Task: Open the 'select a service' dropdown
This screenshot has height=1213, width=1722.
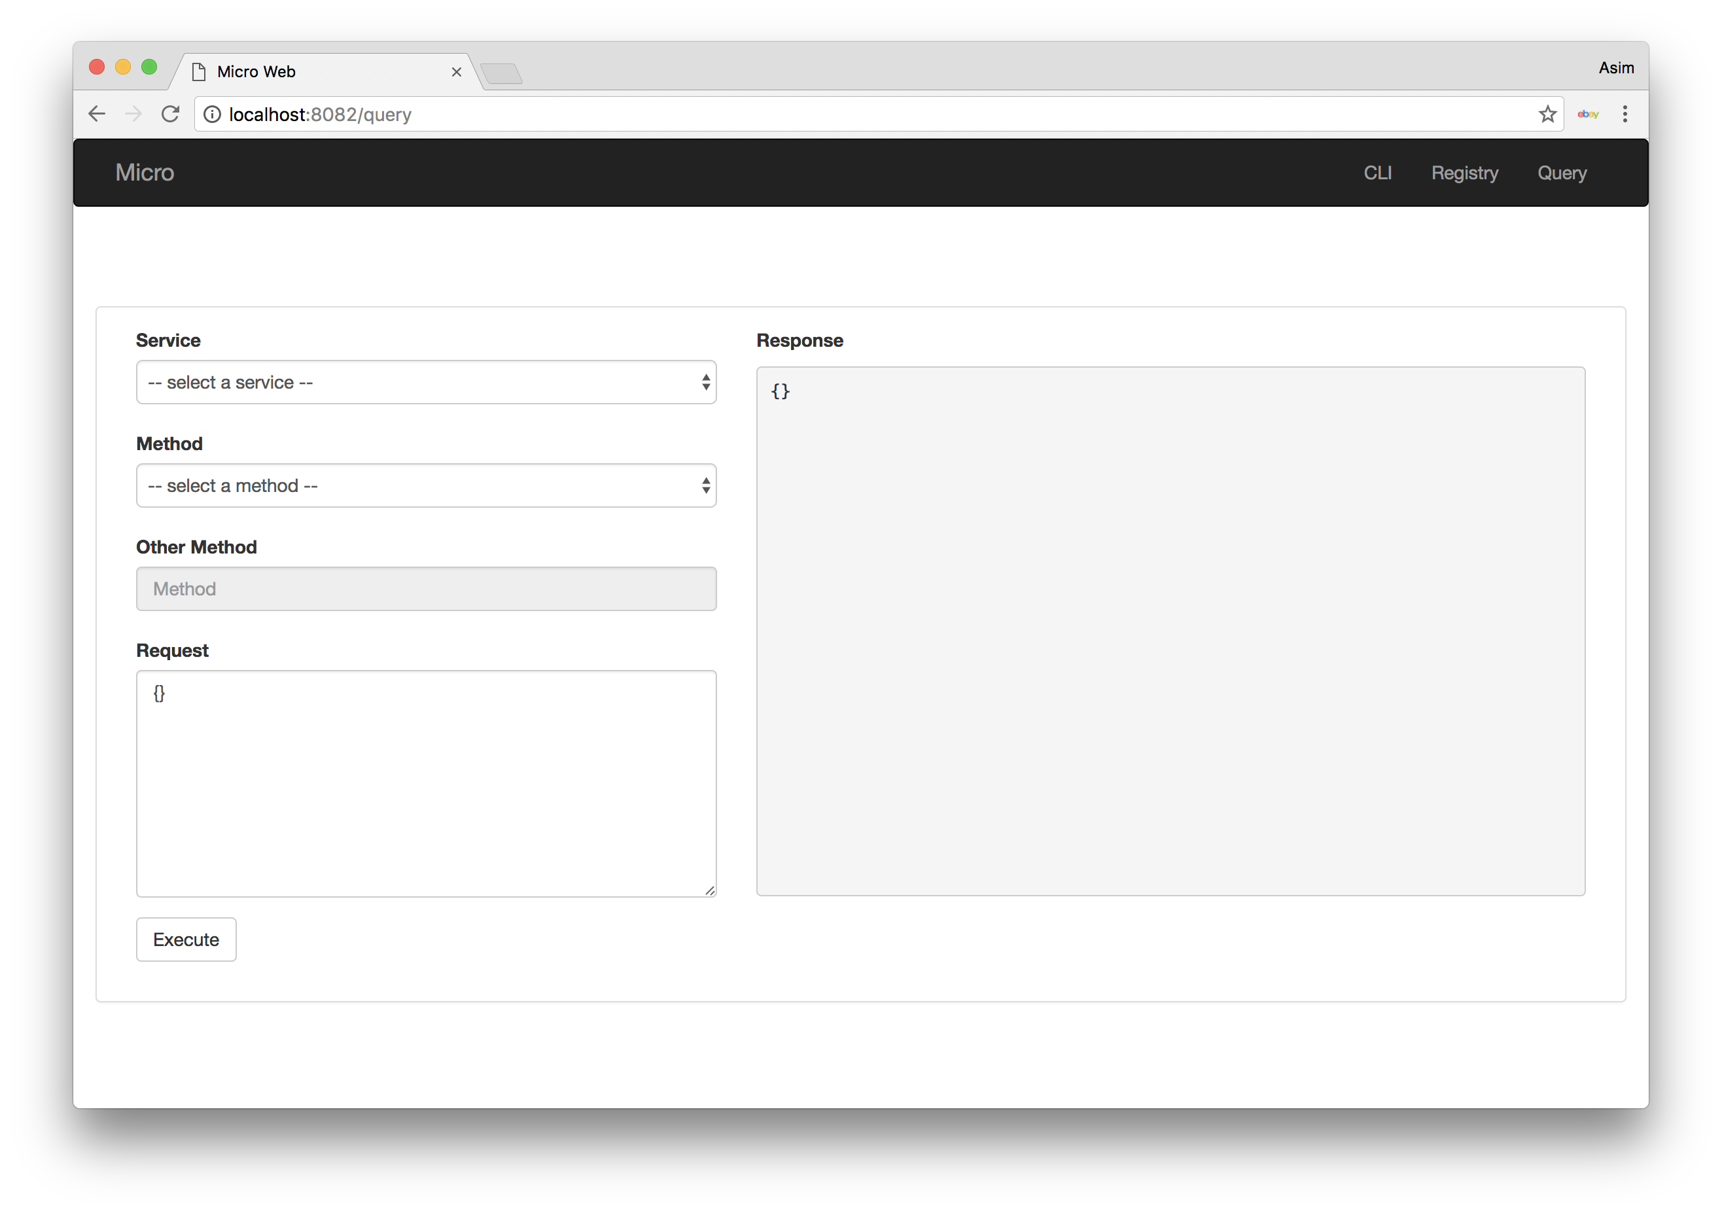Action: pos(426,383)
